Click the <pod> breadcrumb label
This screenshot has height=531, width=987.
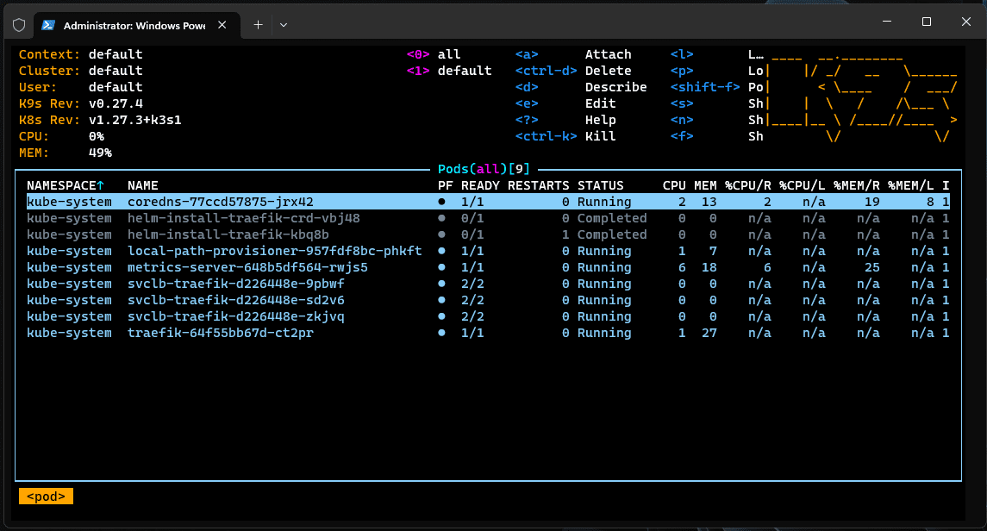tap(47, 496)
